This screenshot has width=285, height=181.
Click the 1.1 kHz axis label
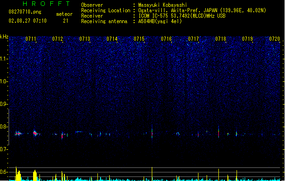click(x=4, y=59)
